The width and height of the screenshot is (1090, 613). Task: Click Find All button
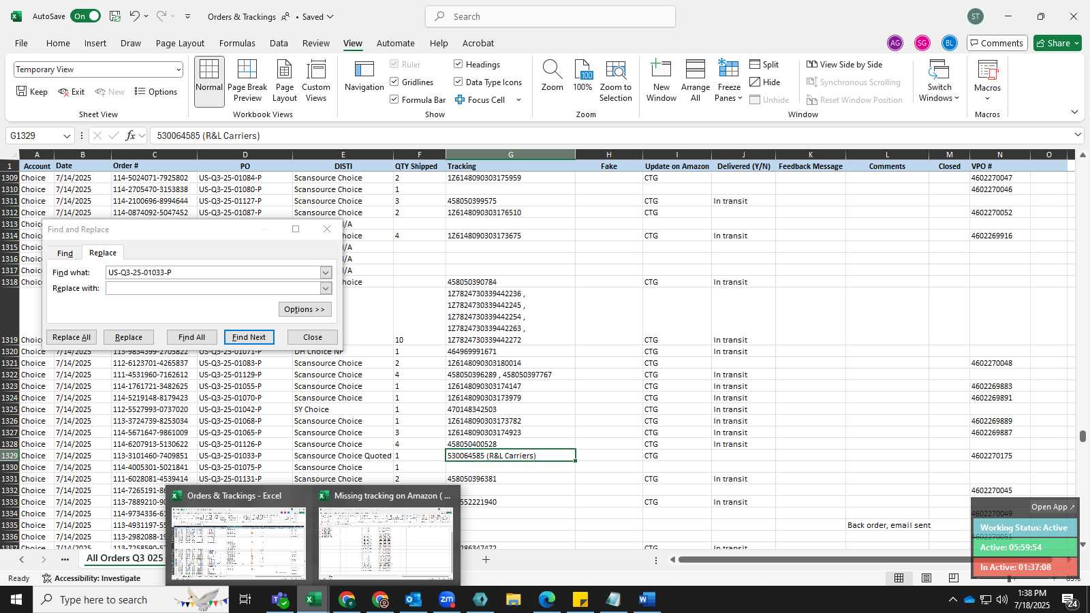click(191, 337)
